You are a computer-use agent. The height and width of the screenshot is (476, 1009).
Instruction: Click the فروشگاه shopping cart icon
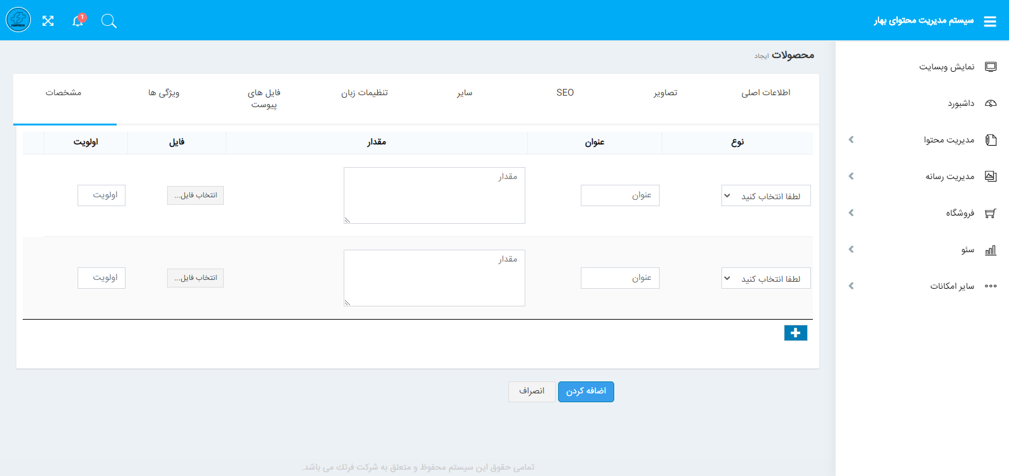(x=991, y=213)
